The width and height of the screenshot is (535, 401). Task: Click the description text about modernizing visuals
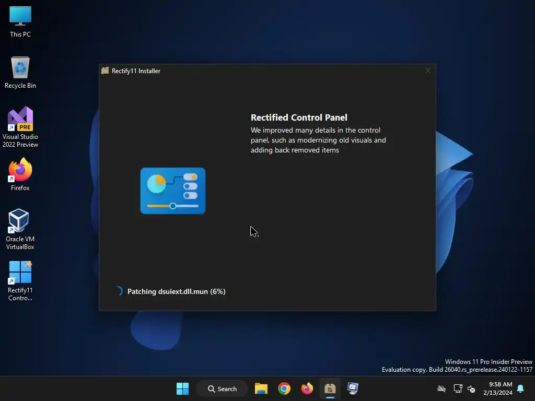point(318,140)
